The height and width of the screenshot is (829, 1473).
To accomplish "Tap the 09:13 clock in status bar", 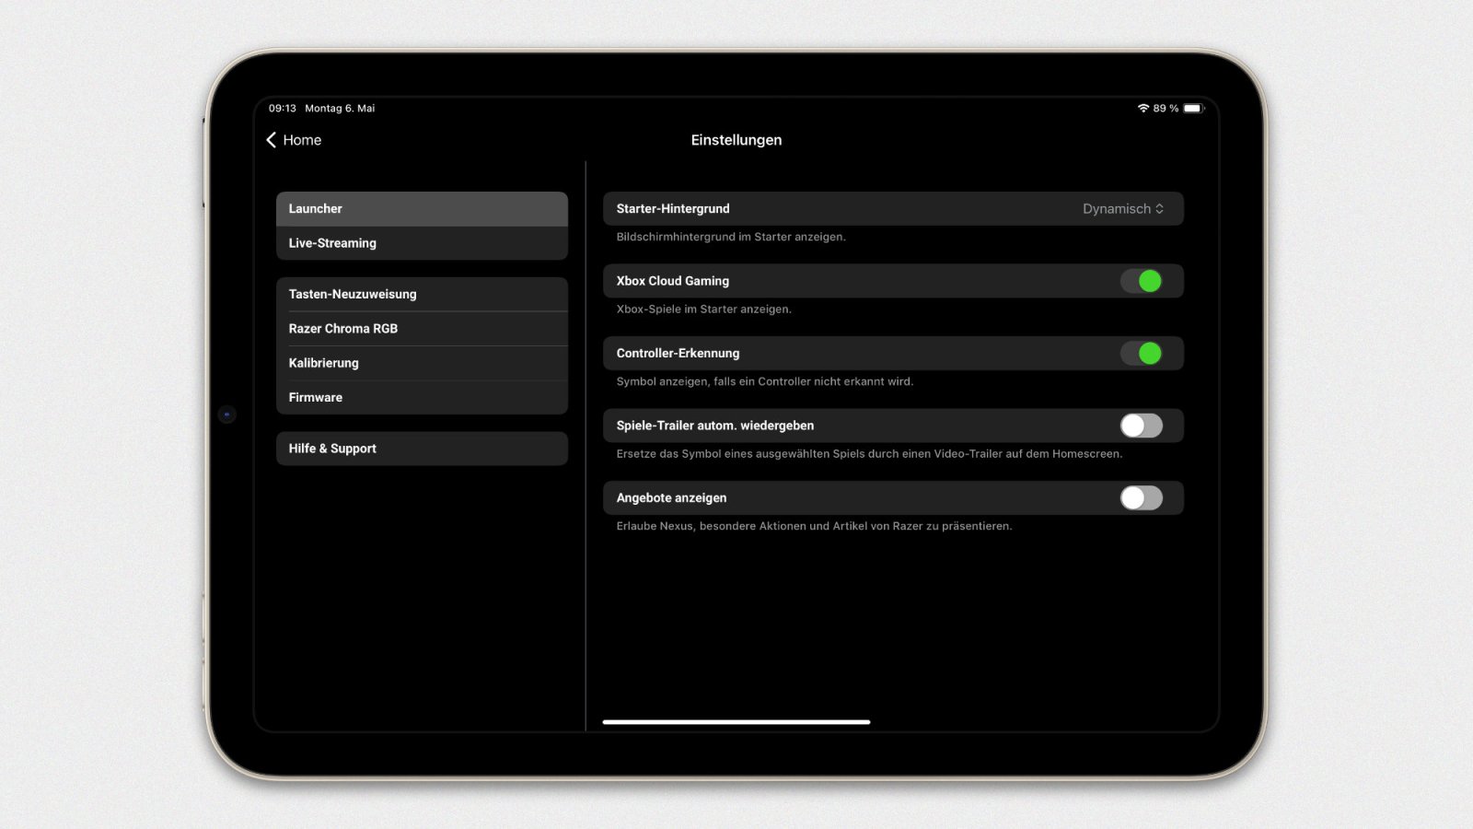I will coord(283,108).
